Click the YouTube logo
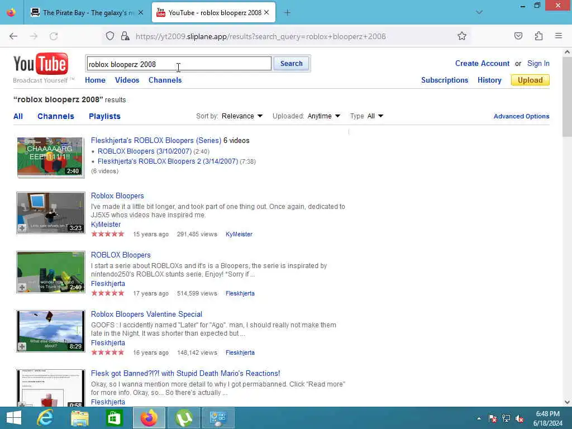The width and height of the screenshot is (572, 429). coord(40,64)
